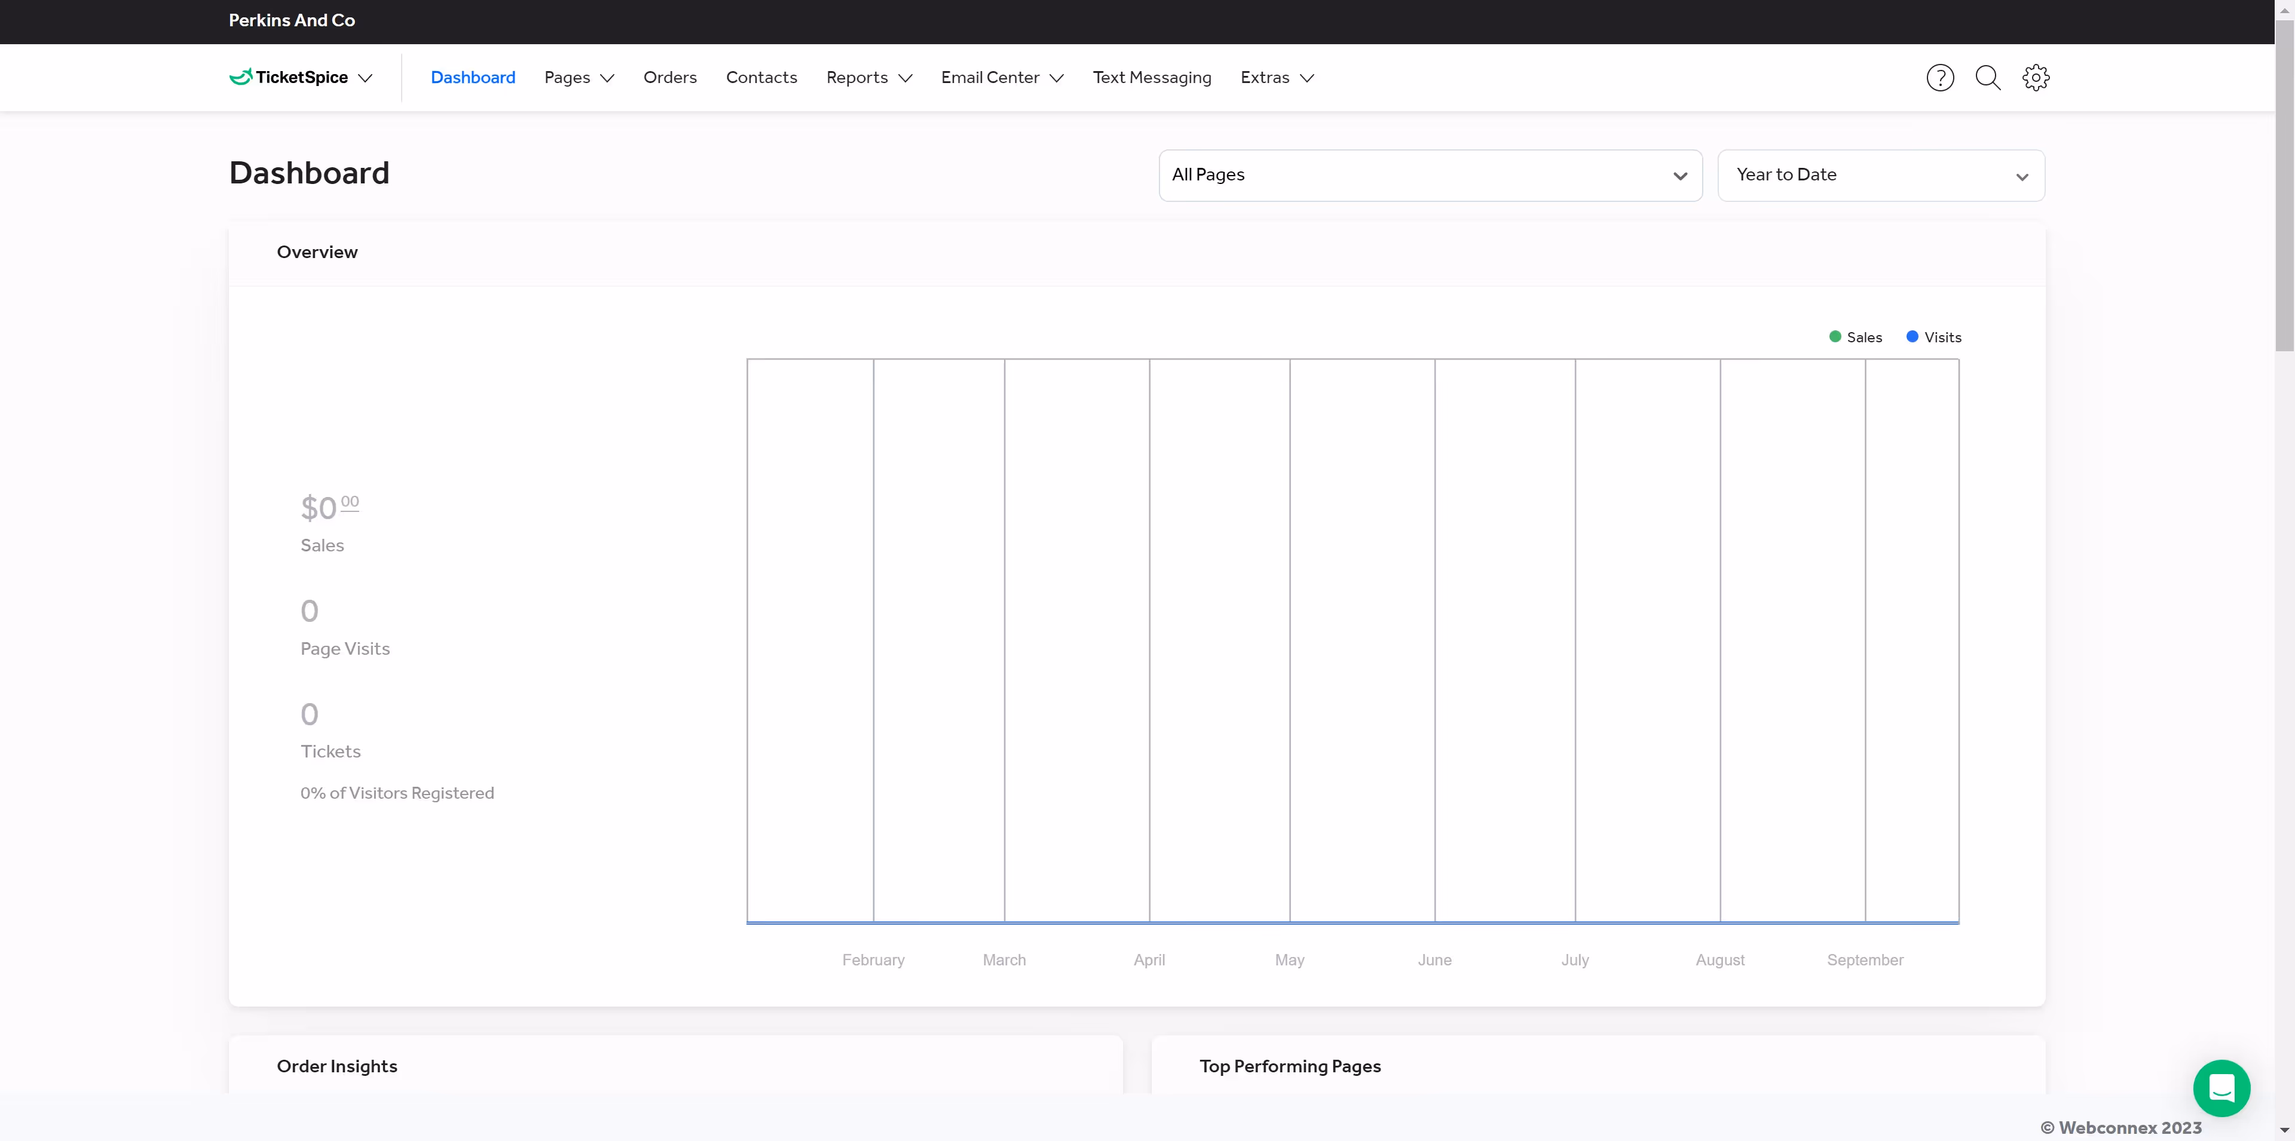The width and height of the screenshot is (2295, 1141).
Task: Click the search magnifier icon
Action: point(1988,78)
